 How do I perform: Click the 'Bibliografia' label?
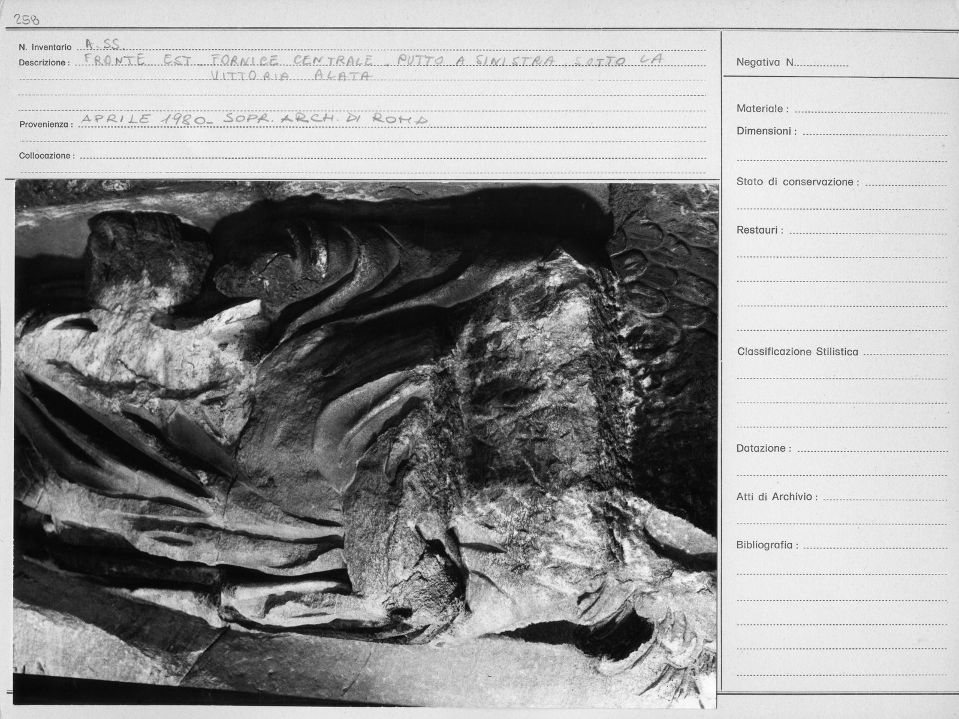767,545
